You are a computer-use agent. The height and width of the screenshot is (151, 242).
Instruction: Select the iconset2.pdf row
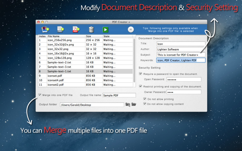pos(85,85)
